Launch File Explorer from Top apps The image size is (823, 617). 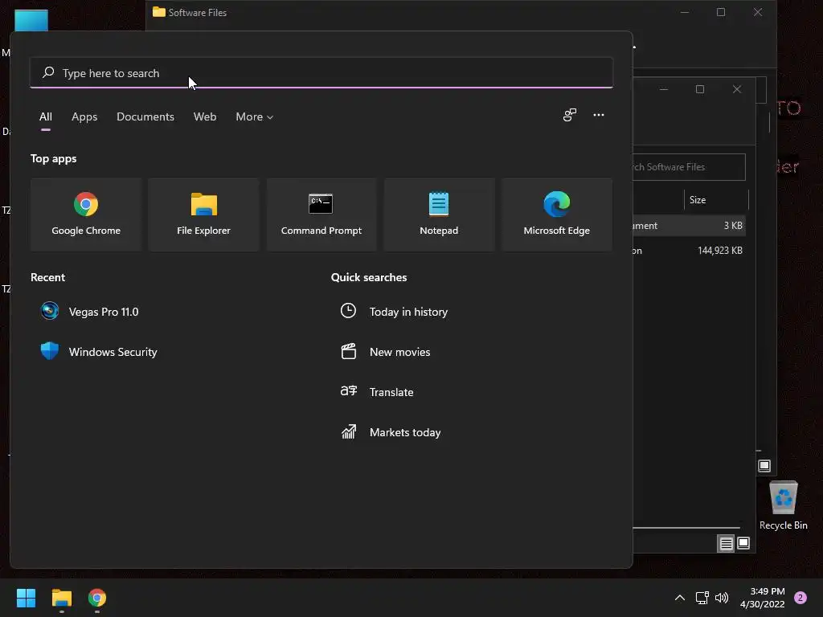203,214
